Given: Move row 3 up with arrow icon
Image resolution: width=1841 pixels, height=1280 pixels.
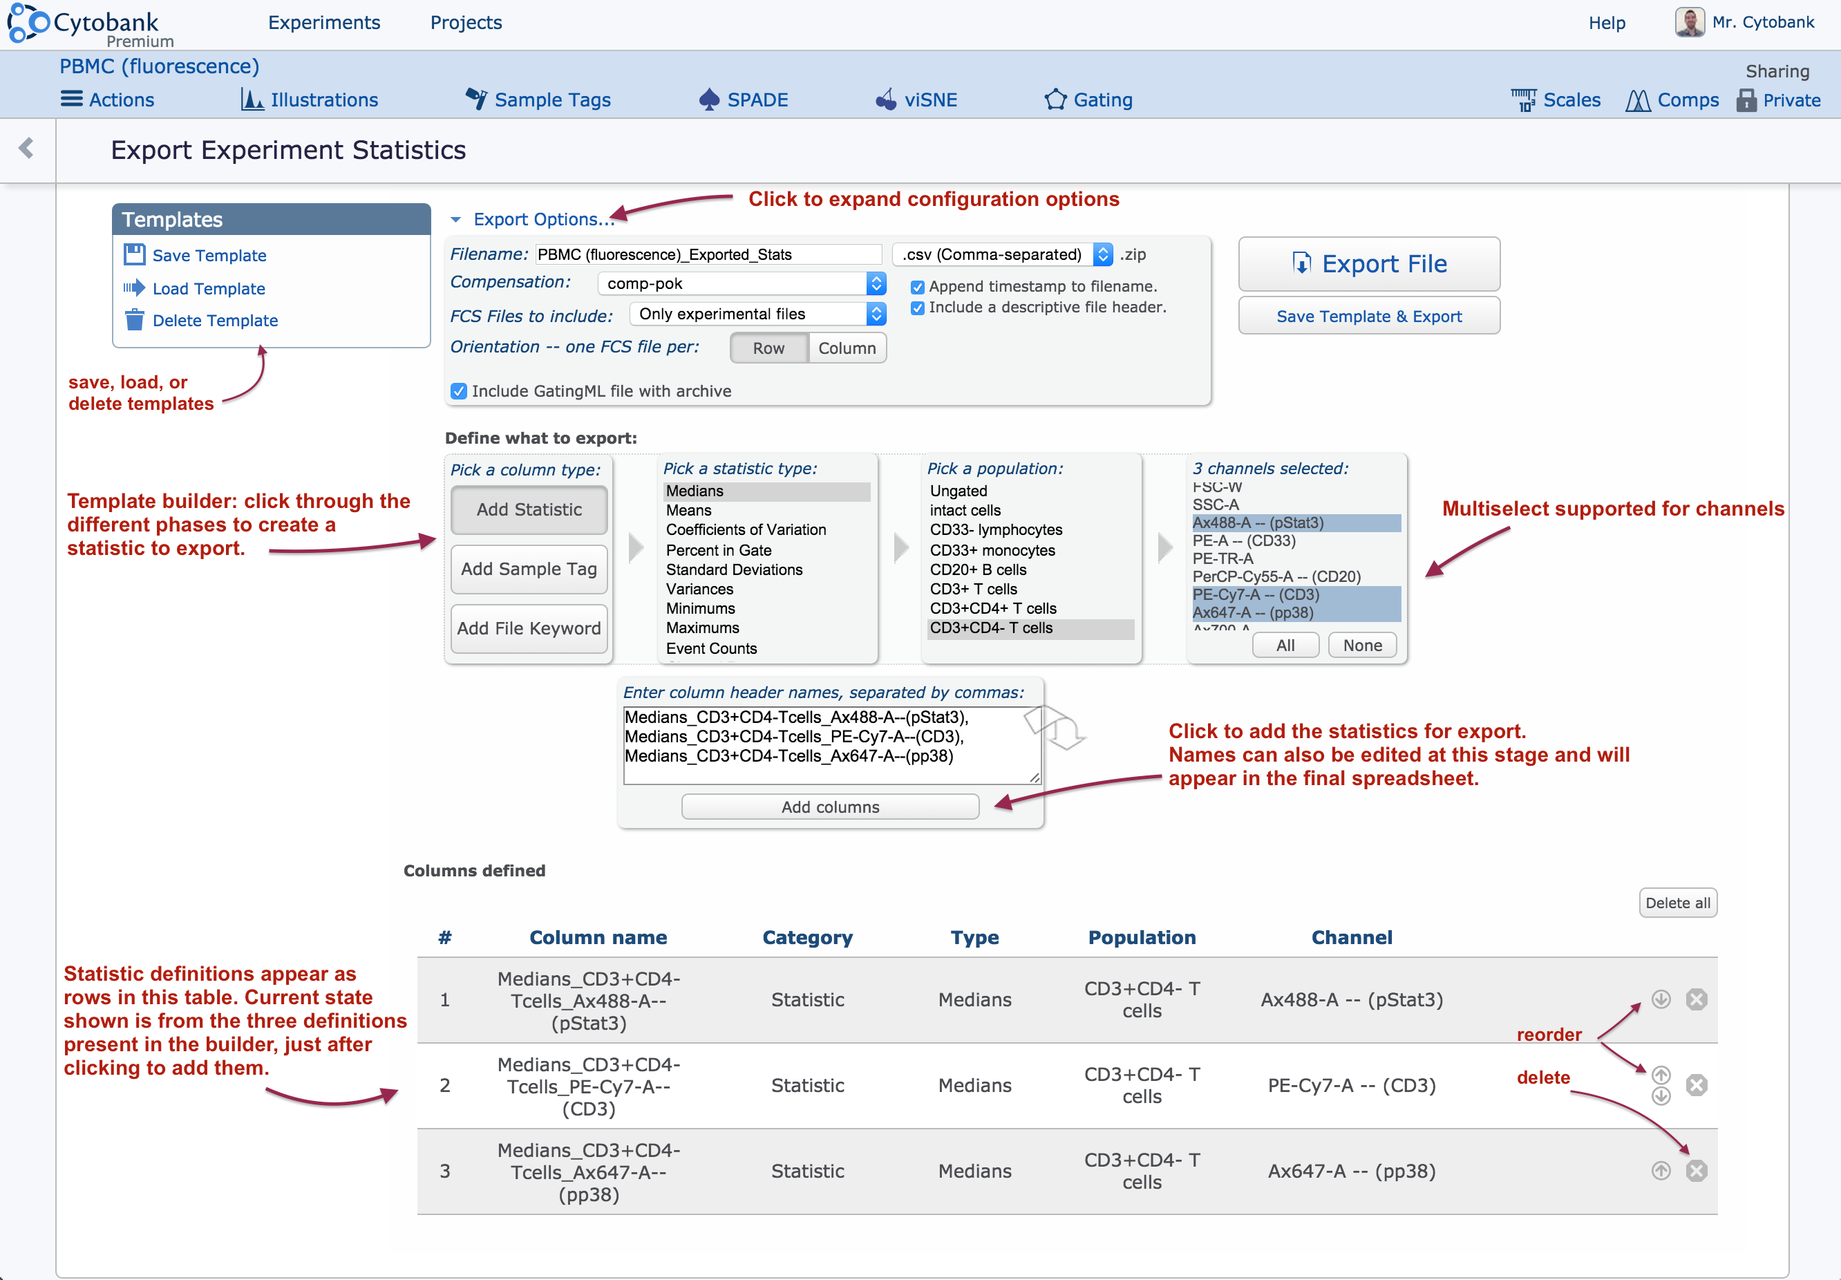Looking at the screenshot, I should pos(1661,1170).
